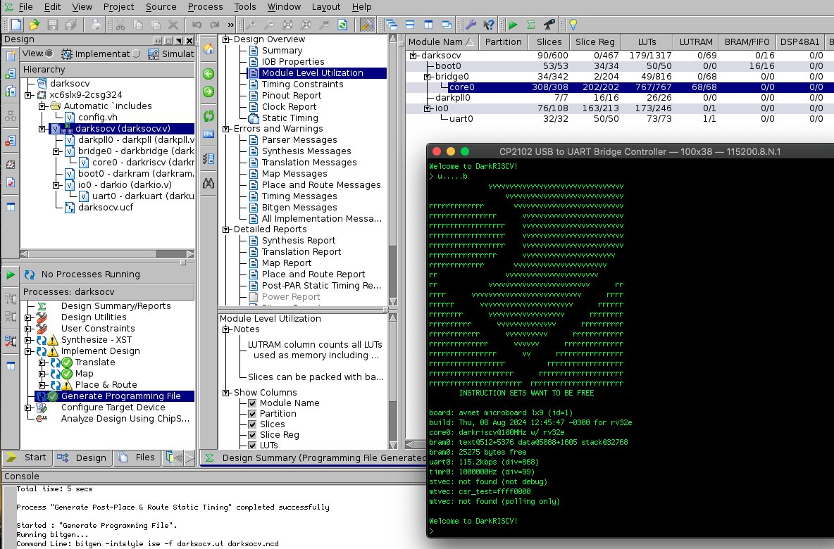Click the refresh icon in the summary sidebar
834x549 pixels.
[210, 115]
